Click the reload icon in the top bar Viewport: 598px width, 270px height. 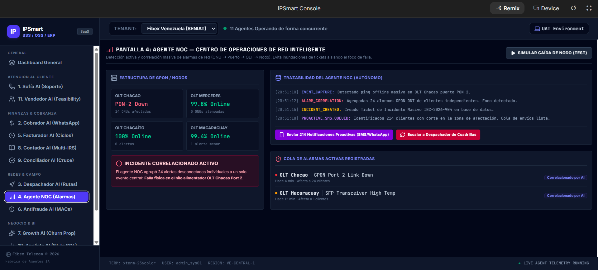click(x=573, y=8)
